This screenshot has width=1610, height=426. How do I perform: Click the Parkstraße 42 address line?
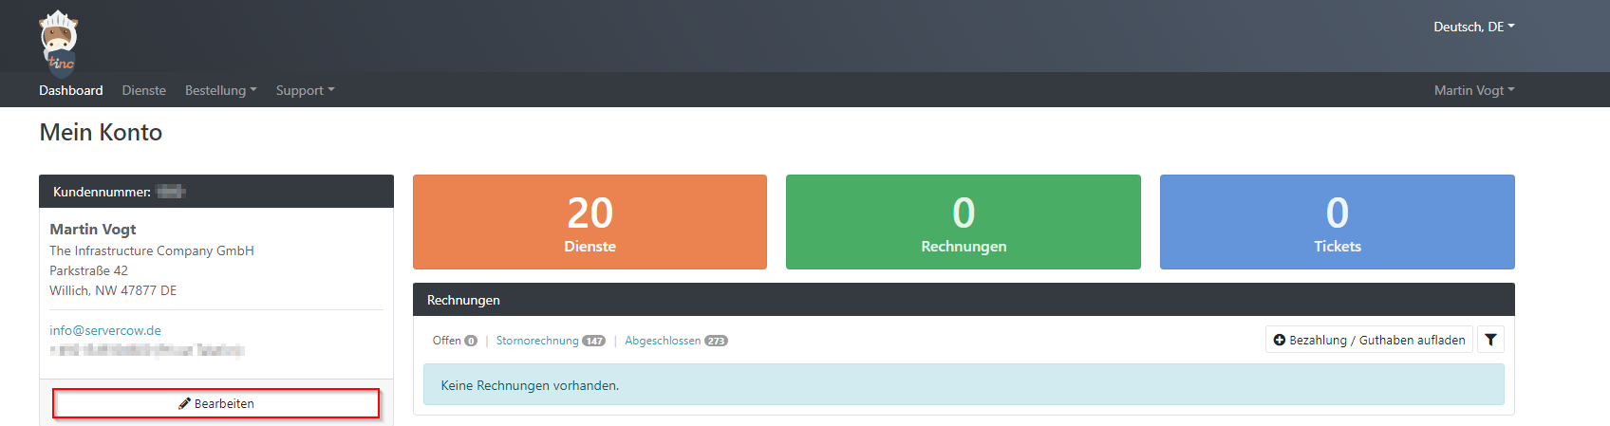pyautogui.click(x=88, y=270)
